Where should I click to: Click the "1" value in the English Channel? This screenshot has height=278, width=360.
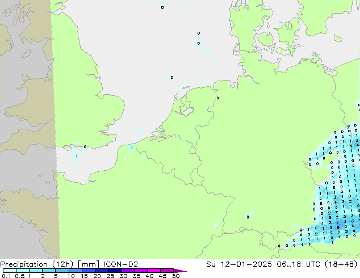[77, 157]
